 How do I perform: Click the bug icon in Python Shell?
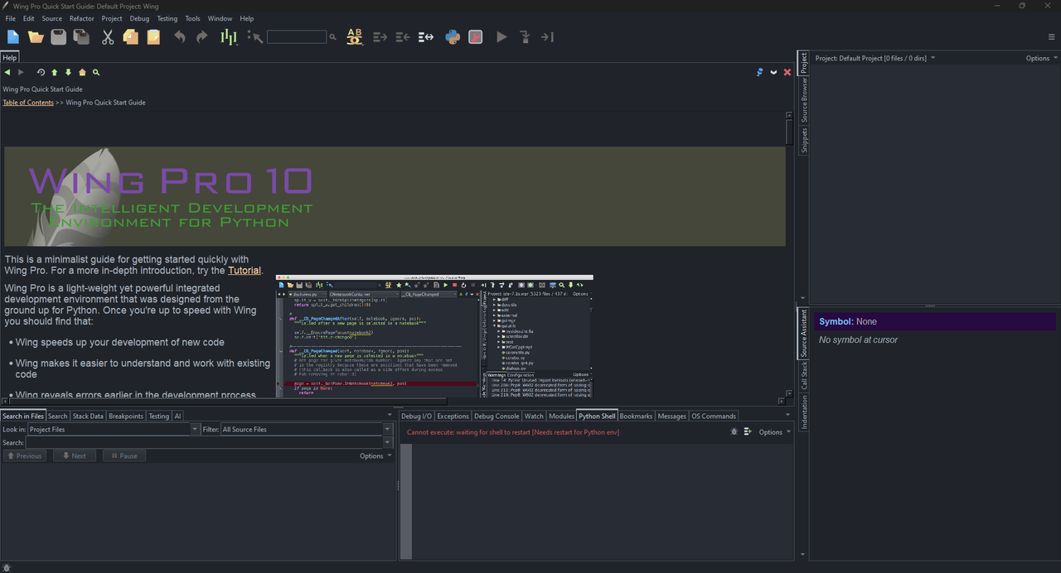[x=734, y=432]
